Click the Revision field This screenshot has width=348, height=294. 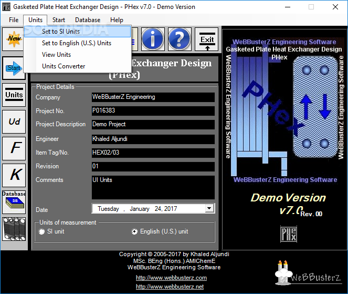153,167
